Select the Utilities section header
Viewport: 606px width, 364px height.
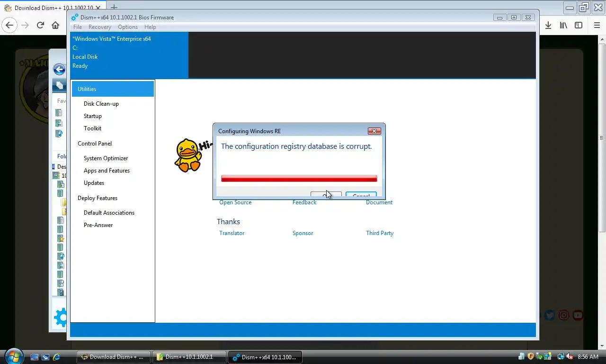(113, 89)
